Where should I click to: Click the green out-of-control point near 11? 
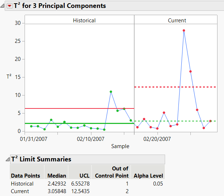pyautogui.click(x=111, y=92)
